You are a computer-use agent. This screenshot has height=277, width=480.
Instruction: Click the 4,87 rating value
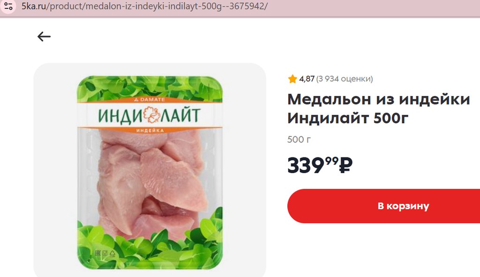point(307,79)
